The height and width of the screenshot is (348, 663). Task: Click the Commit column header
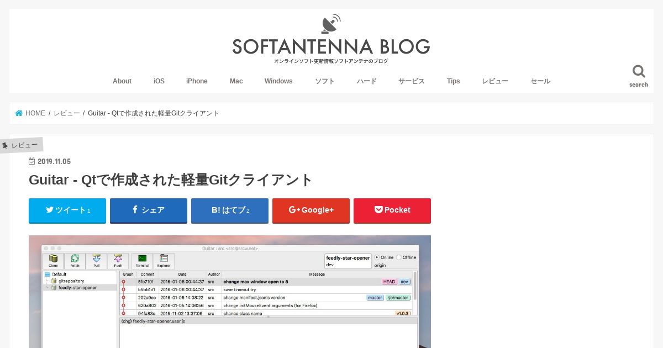(x=147, y=274)
